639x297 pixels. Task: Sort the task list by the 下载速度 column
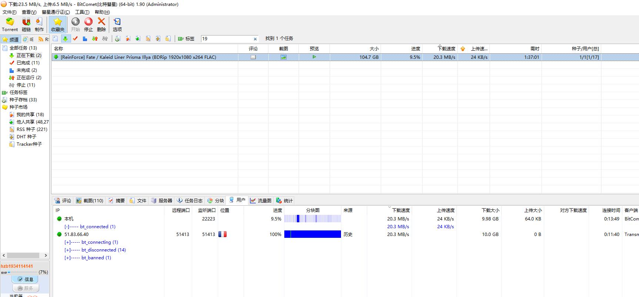[x=440, y=48]
